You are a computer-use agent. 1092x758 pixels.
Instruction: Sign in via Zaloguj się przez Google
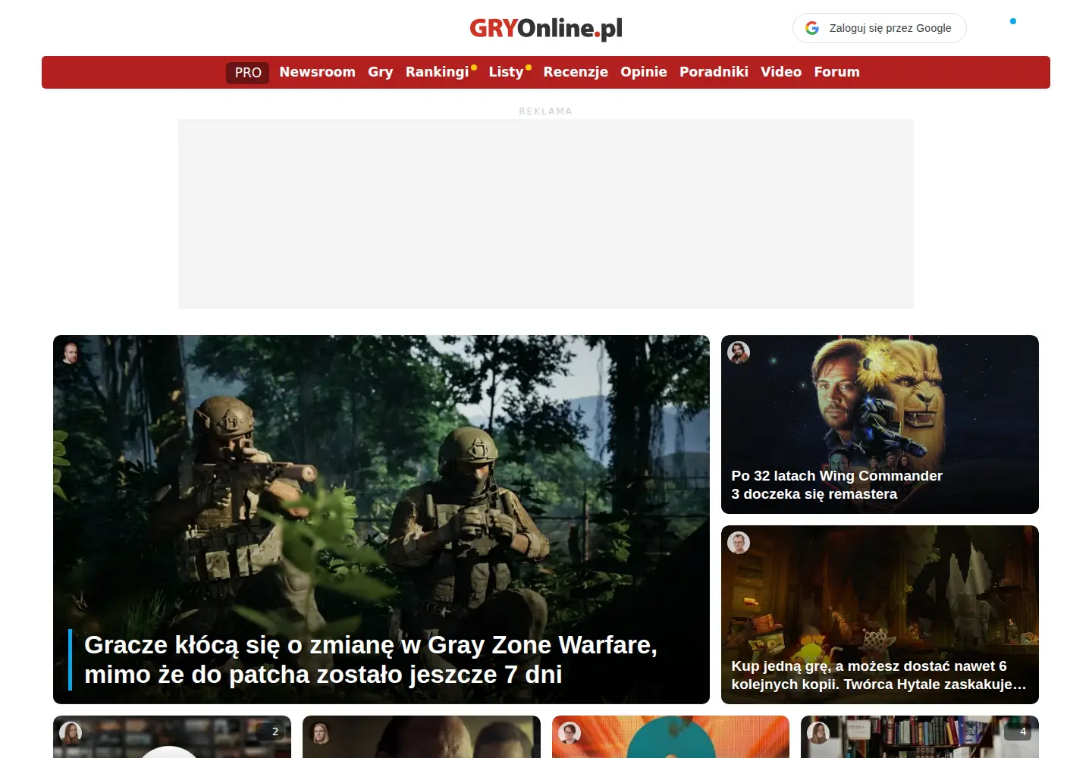tap(880, 28)
